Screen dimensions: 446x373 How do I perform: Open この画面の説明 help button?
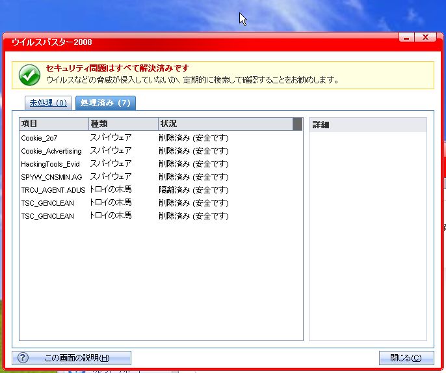[x=72, y=358]
